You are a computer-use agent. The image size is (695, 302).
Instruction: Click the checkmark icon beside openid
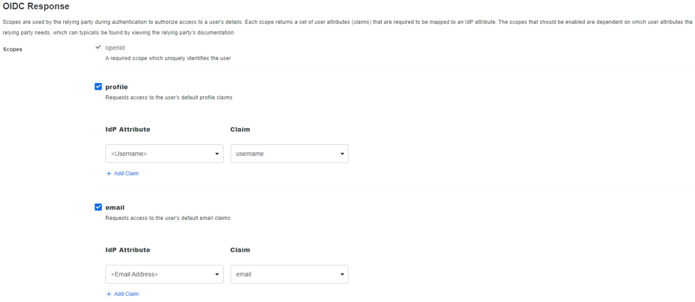(98, 47)
